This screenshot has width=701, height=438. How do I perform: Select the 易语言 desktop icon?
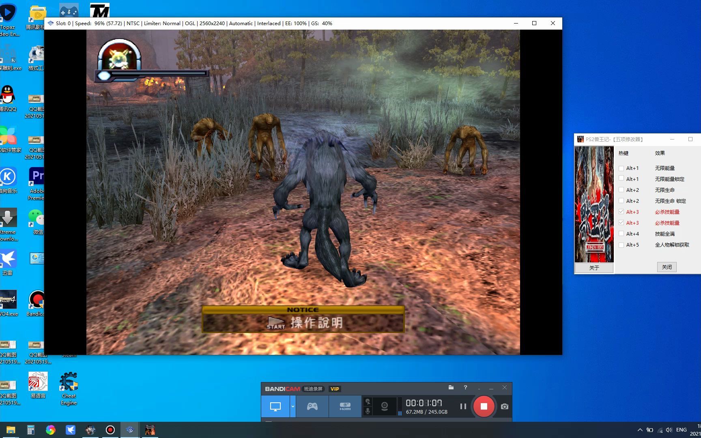pyautogui.click(x=38, y=385)
